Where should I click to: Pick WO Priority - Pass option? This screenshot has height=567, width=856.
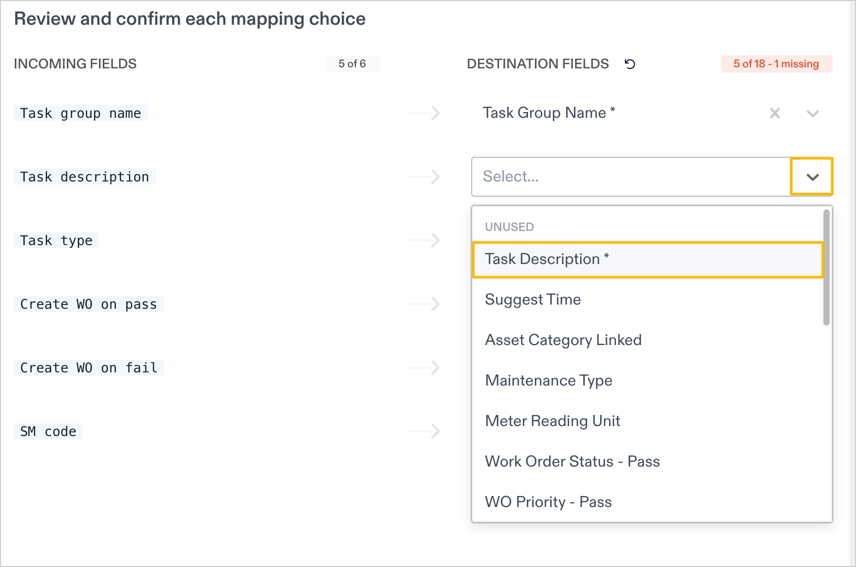648,502
